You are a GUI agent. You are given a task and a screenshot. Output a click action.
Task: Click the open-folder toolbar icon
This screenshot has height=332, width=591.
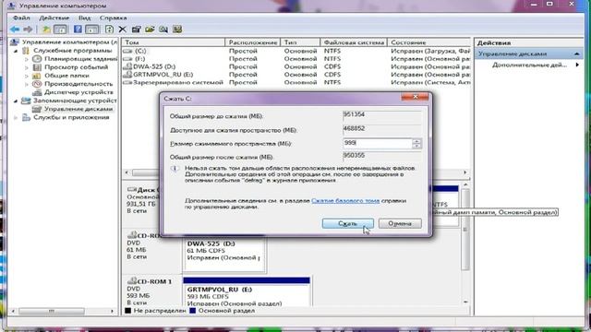pyautogui.click(x=150, y=29)
